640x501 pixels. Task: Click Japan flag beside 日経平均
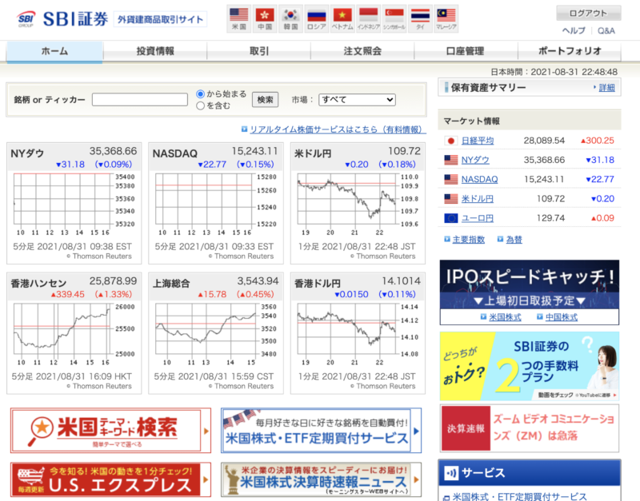pyautogui.click(x=450, y=141)
